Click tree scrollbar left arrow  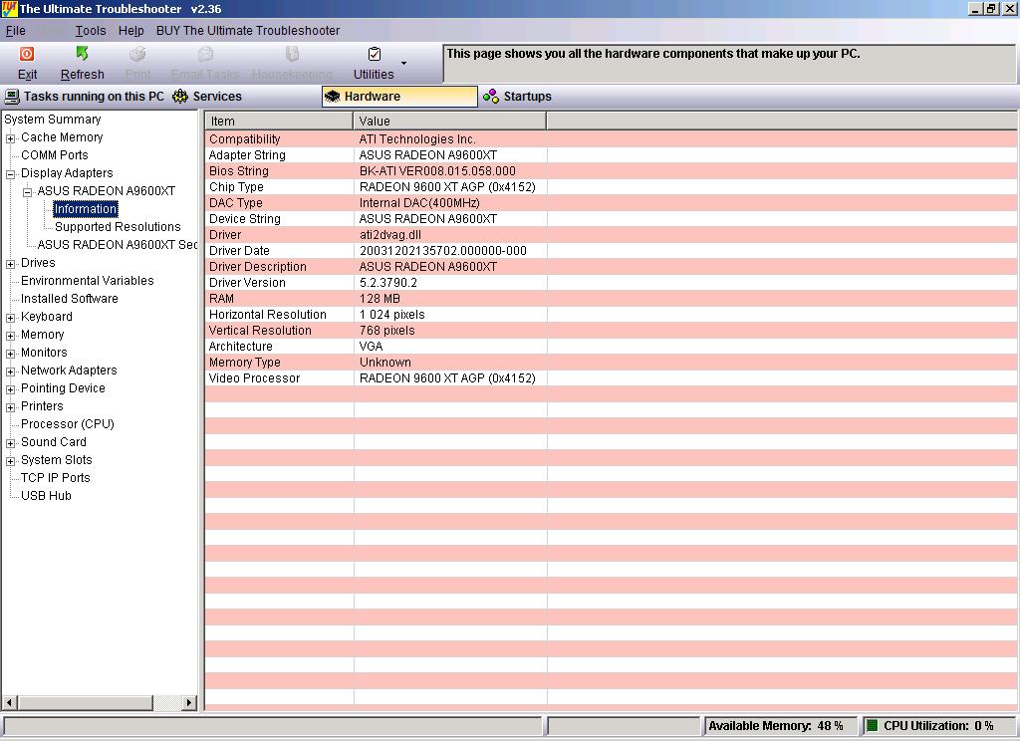9,702
